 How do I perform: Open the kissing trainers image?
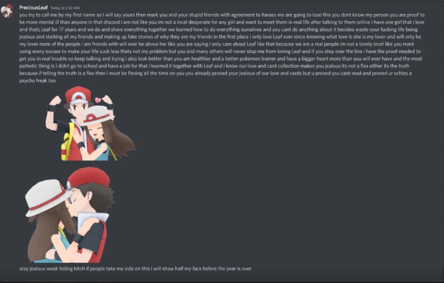coord(70,215)
